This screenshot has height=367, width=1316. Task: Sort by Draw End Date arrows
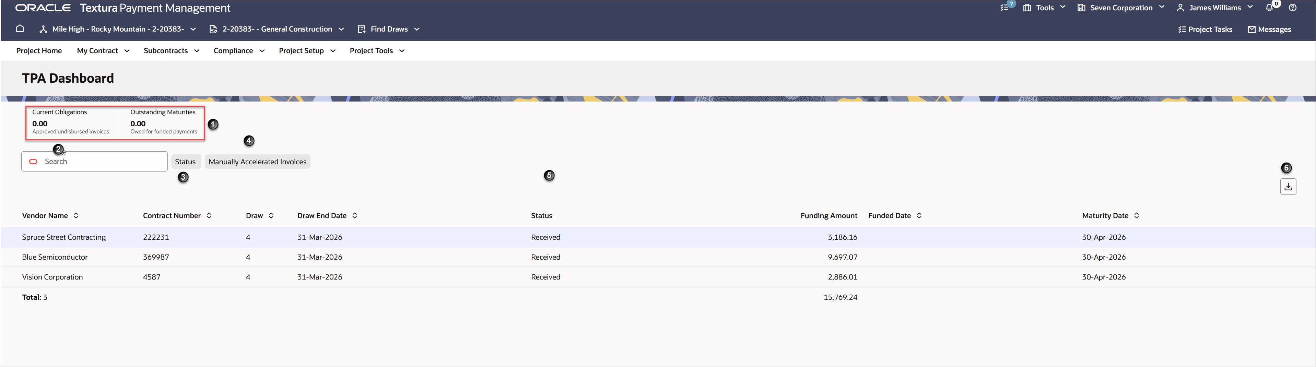354,215
